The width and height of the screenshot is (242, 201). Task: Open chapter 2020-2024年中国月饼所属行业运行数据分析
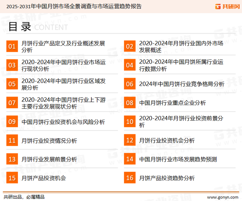coord(181,65)
